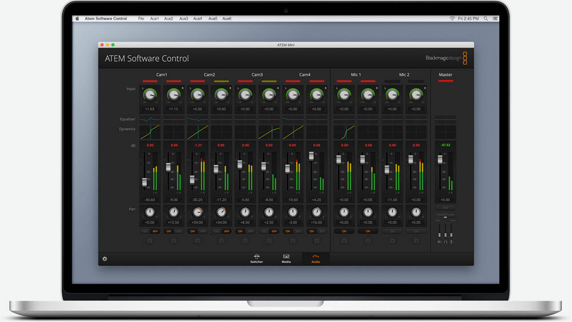572x322 pixels.
Task: Open Spotlight search in the menu bar
Action: click(x=486, y=19)
